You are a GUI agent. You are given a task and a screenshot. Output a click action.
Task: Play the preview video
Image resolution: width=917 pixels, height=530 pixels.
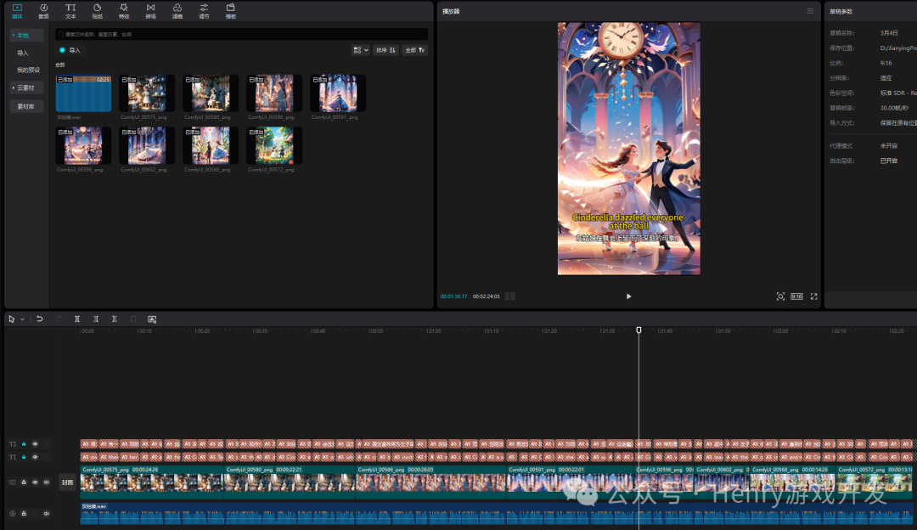pyautogui.click(x=628, y=296)
